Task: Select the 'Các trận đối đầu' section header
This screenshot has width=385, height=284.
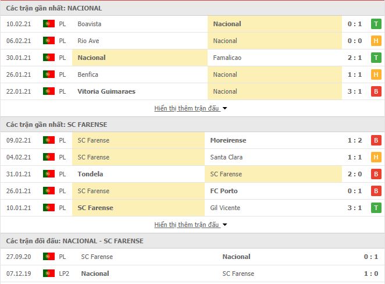Action: 74,241
